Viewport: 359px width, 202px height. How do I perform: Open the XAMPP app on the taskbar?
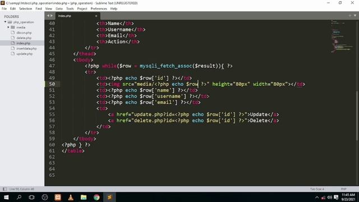coord(58,197)
